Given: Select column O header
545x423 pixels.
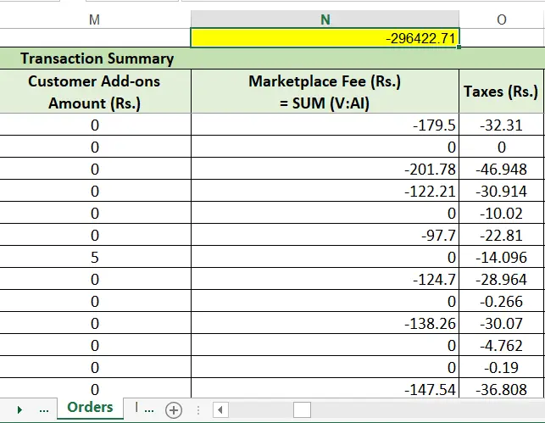Looking at the screenshot, I should (502, 19).
